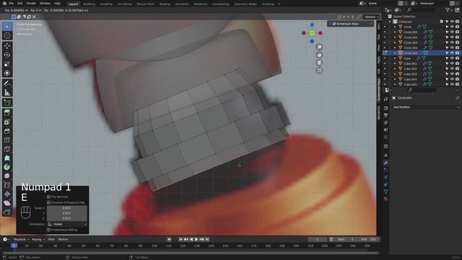462x260 pixels.
Task: Disable render camera for Cube.004
Action: (457, 79)
